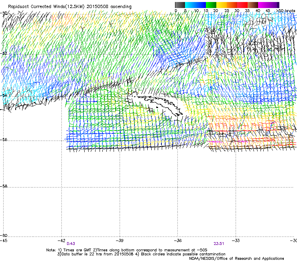
Task: Click the yellow 20-25 knots legend swatch
Action: click(x=222, y=5)
